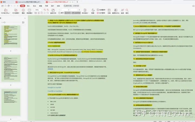Expand the 双页 dropdown arrow
The width and height of the screenshot is (195, 122).
click(71, 13)
